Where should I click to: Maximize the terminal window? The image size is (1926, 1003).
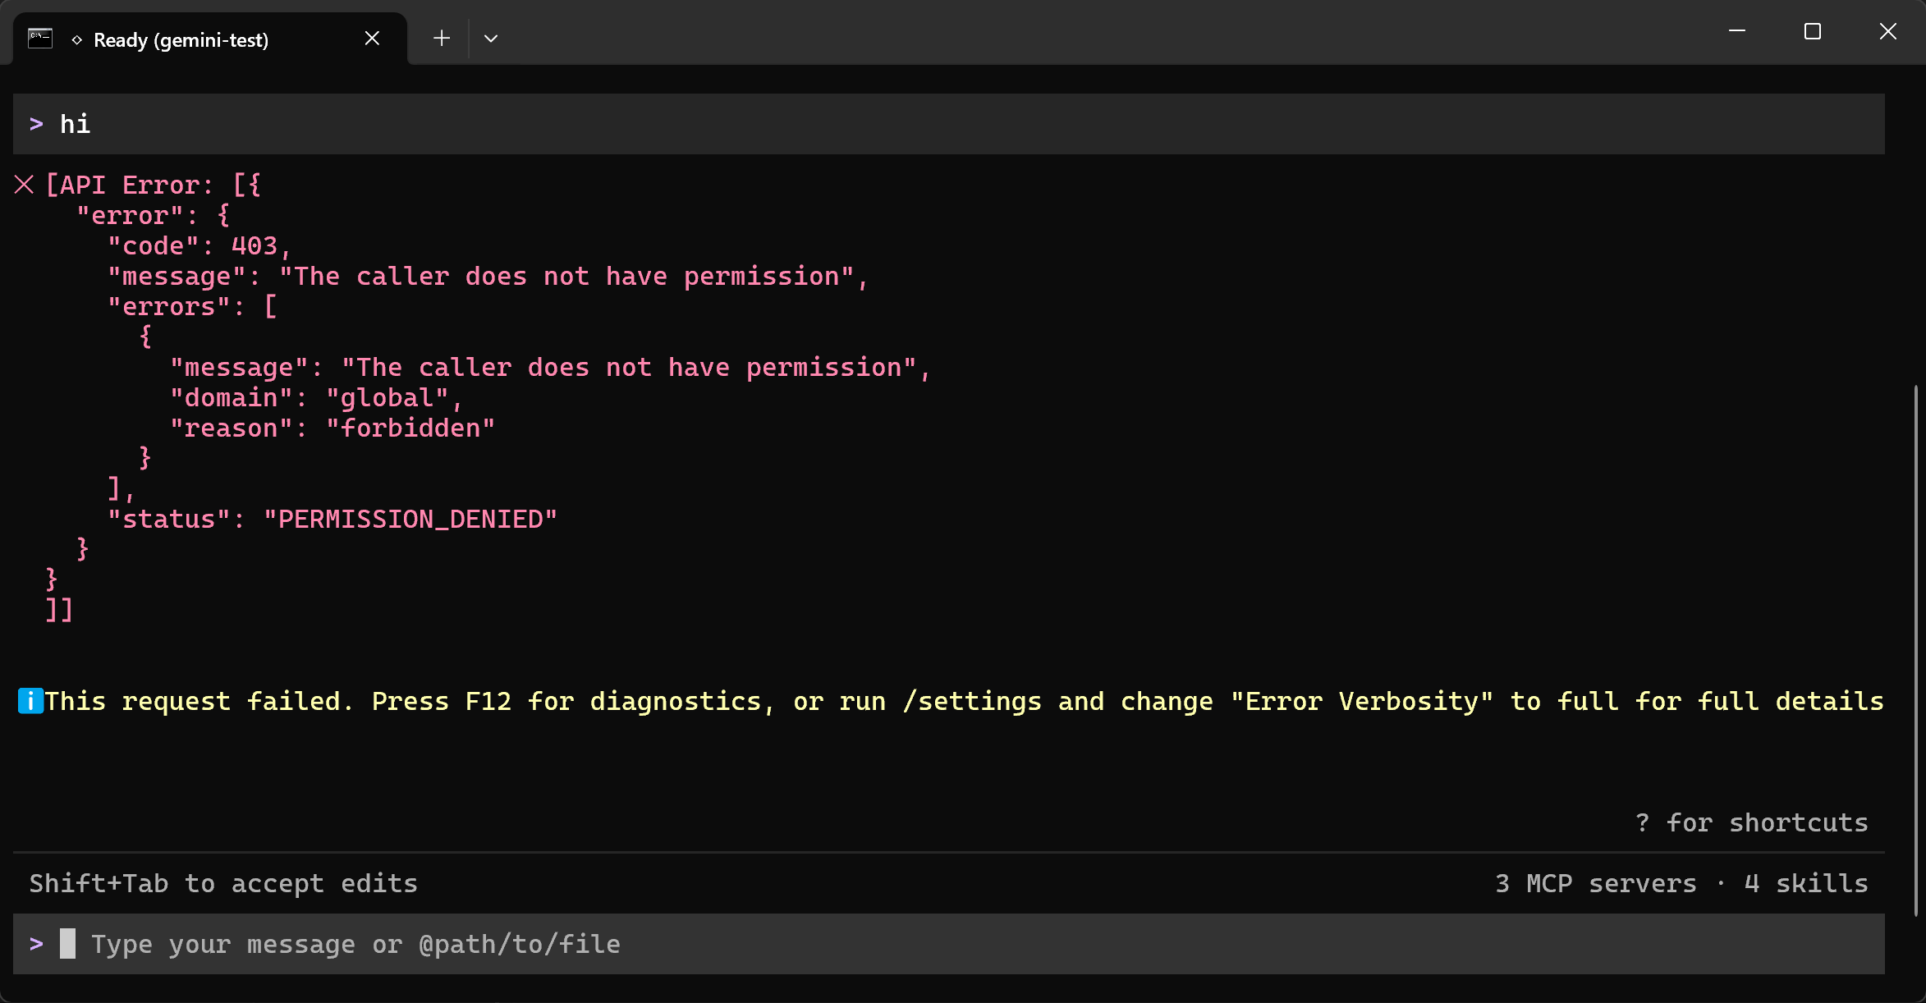(1813, 32)
